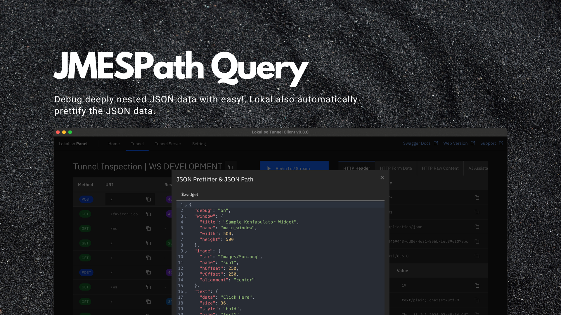
Task: Switch to the Tunnel Server tab
Action: pos(168,144)
